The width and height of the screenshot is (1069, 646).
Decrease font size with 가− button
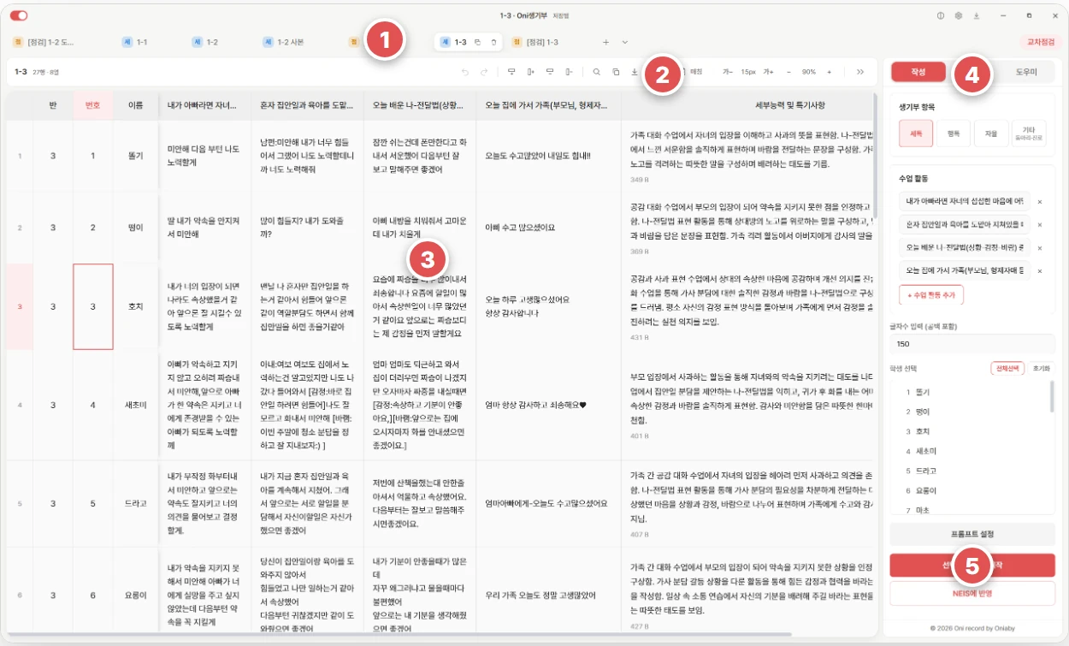(728, 72)
